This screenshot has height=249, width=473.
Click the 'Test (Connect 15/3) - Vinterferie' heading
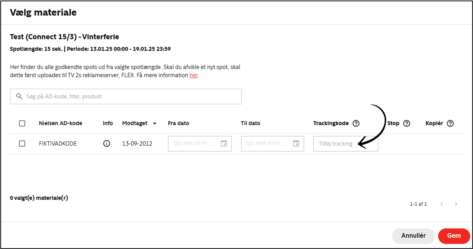tap(65, 37)
